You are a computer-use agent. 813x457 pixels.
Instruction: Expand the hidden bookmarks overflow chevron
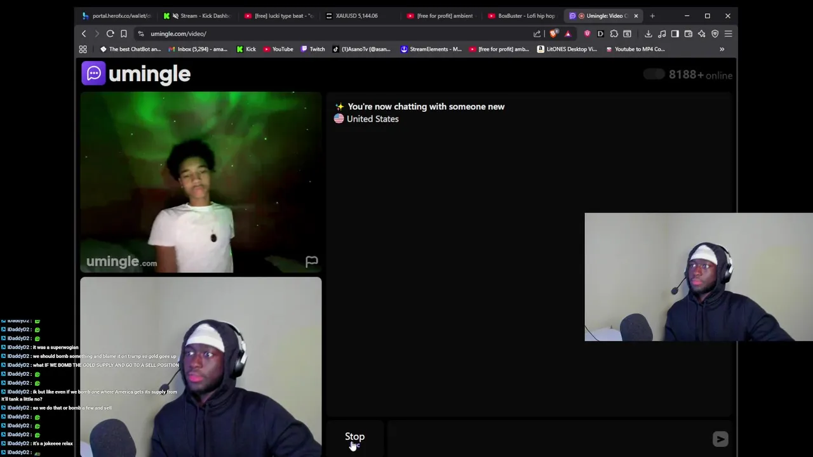tap(722, 49)
